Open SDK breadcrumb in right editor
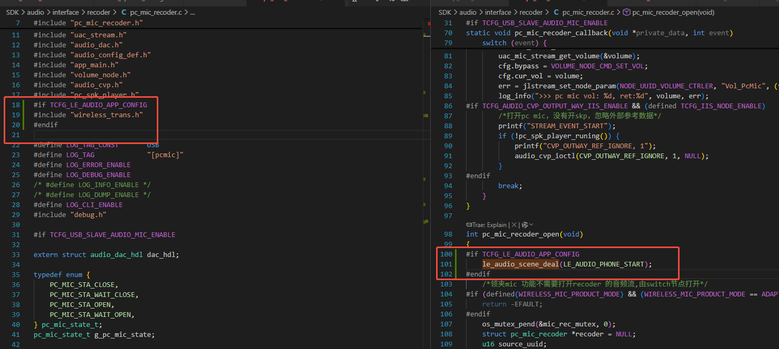The width and height of the screenshot is (779, 349). 445,12
